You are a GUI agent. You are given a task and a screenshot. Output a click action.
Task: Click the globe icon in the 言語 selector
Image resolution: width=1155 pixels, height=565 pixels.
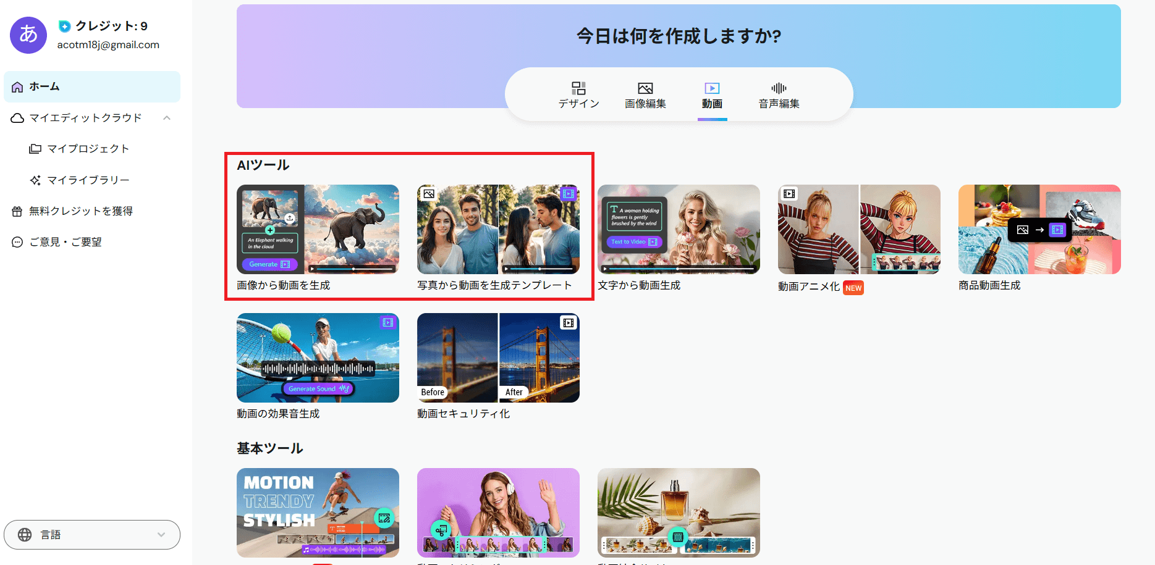point(26,534)
